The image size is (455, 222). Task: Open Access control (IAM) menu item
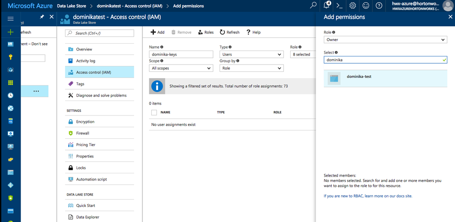(93, 72)
